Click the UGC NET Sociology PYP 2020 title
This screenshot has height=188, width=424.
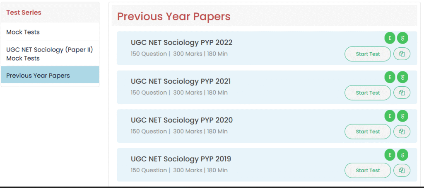181,120
